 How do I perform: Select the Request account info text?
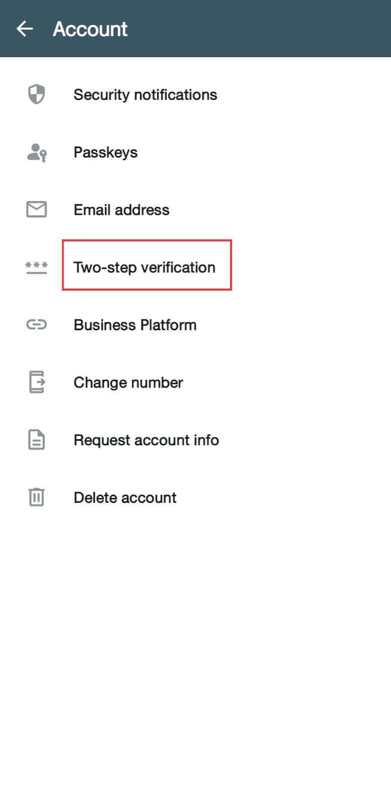(x=146, y=440)
